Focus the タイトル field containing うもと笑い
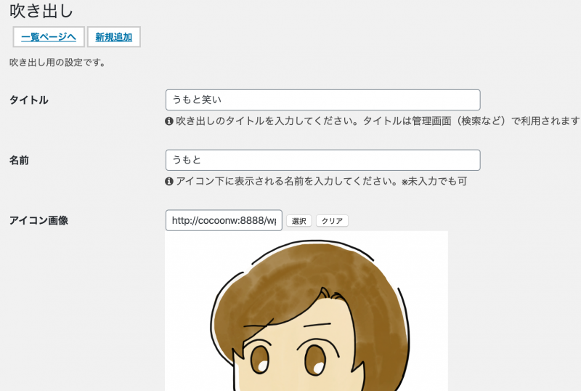Screen dimensions: 581x391 tap(322, 100)
